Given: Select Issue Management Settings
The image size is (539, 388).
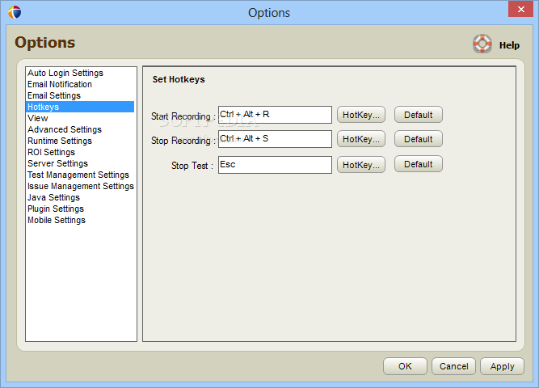Looking at the screenshot, I should point(81,187).
